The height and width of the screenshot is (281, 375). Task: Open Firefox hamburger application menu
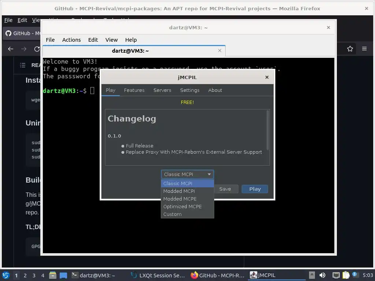pyautogui.click(x=364, y=49)
